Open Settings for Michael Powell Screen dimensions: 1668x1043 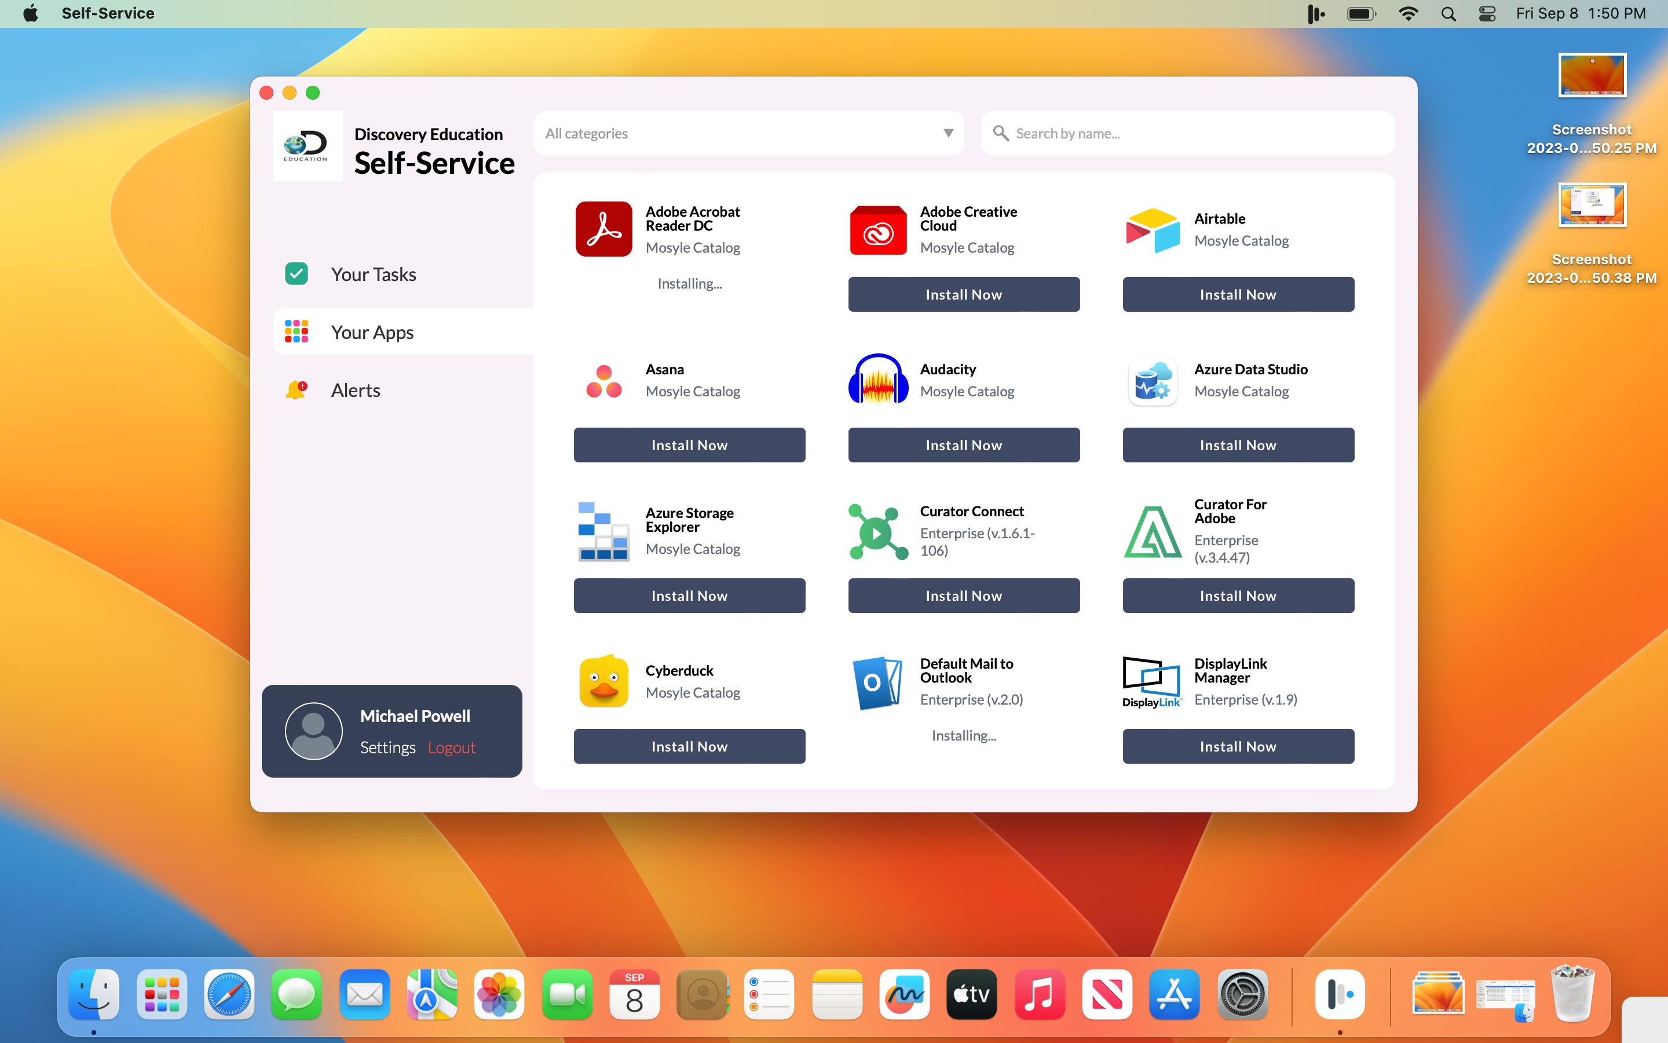387,747
